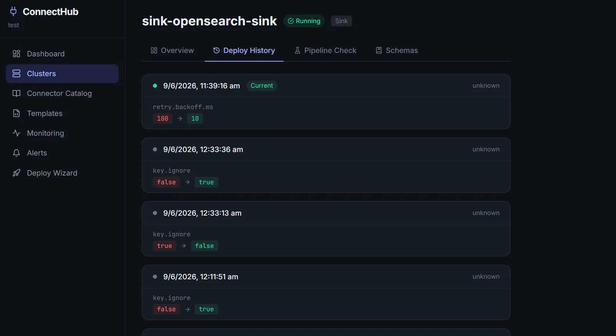616x336 pixels.
Task: Open the Templates page
Action: 62,113
